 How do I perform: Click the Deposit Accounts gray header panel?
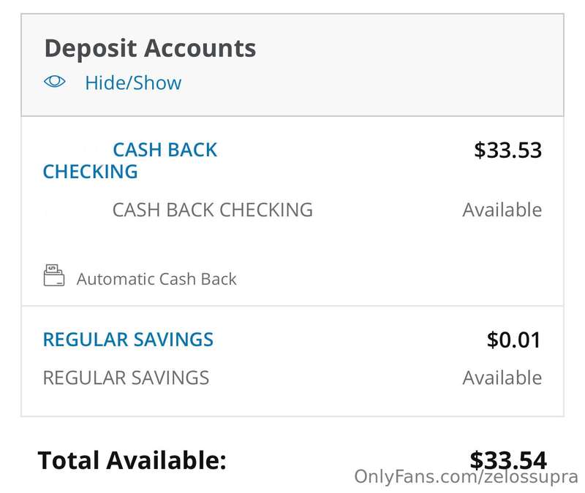pyautogui.click(x=292, y=65)
